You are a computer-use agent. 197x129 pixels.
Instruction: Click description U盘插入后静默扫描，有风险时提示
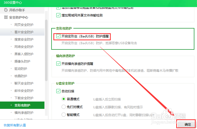pyautogui.click(x=118, y=107)
